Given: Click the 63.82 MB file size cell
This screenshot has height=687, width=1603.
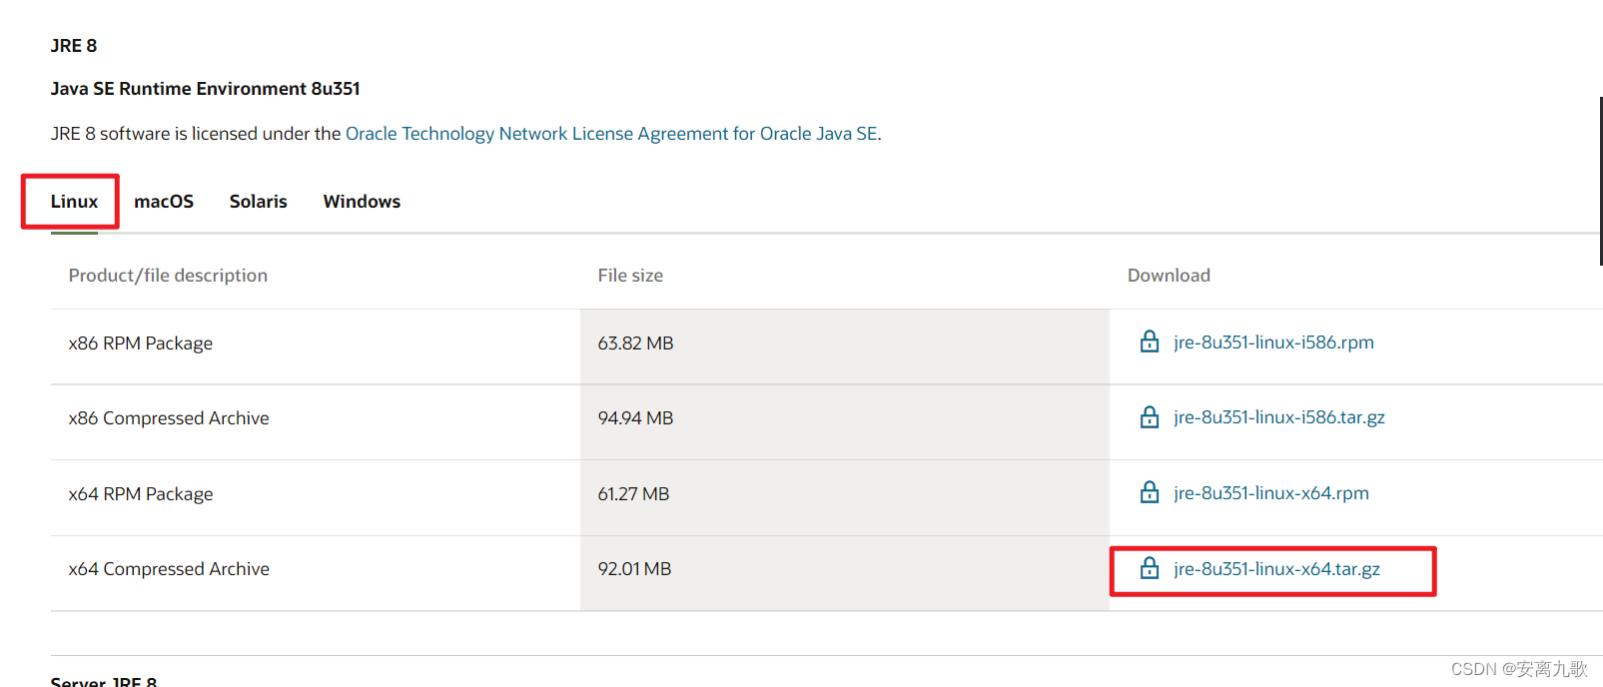Looking at the screenshot, I should click(845, 346).
